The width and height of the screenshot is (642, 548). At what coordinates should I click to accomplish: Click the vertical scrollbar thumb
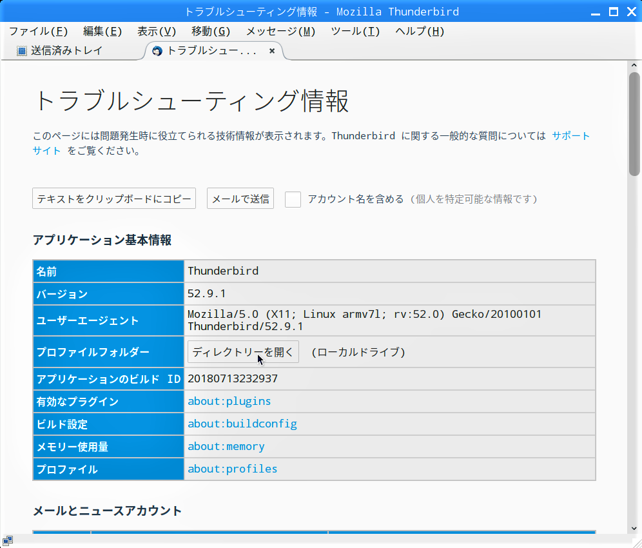[634, 124]
